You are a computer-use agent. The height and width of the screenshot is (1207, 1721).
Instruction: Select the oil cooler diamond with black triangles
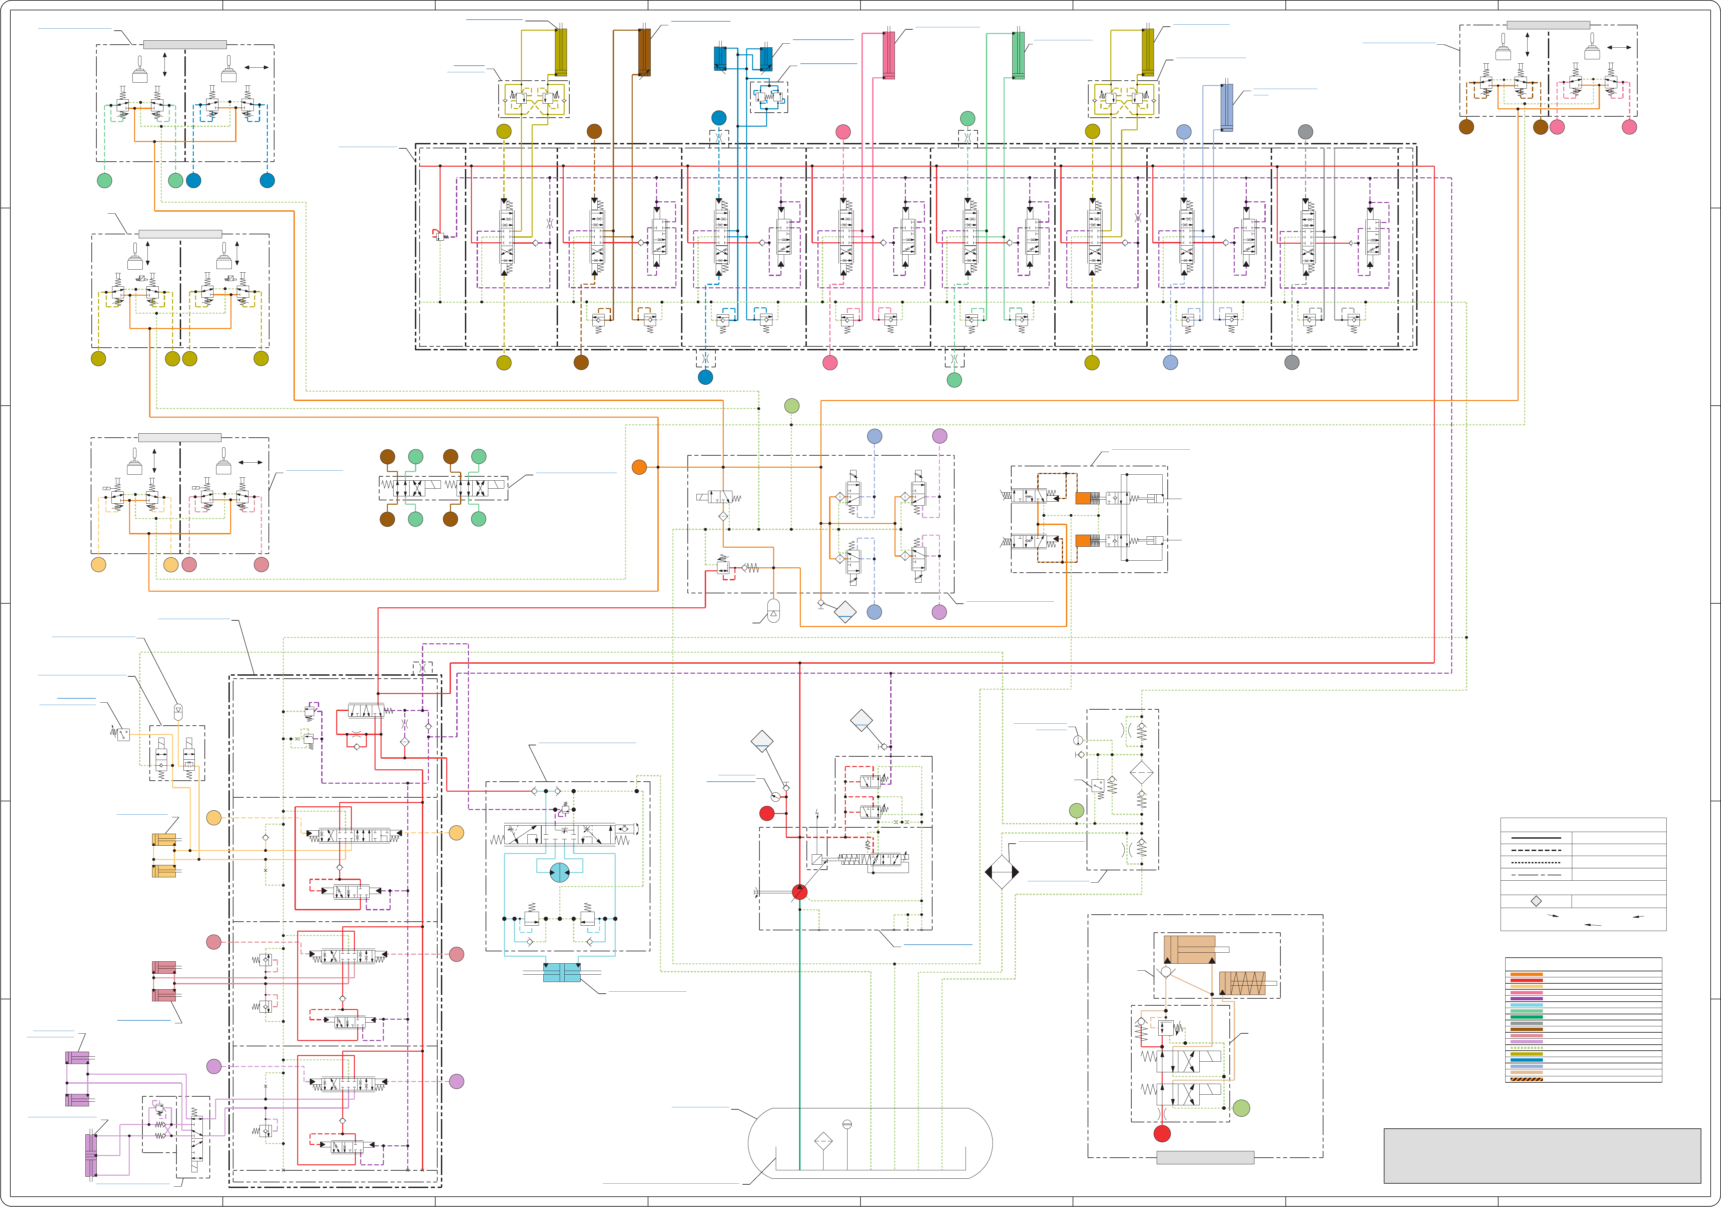pos(1002,872)
